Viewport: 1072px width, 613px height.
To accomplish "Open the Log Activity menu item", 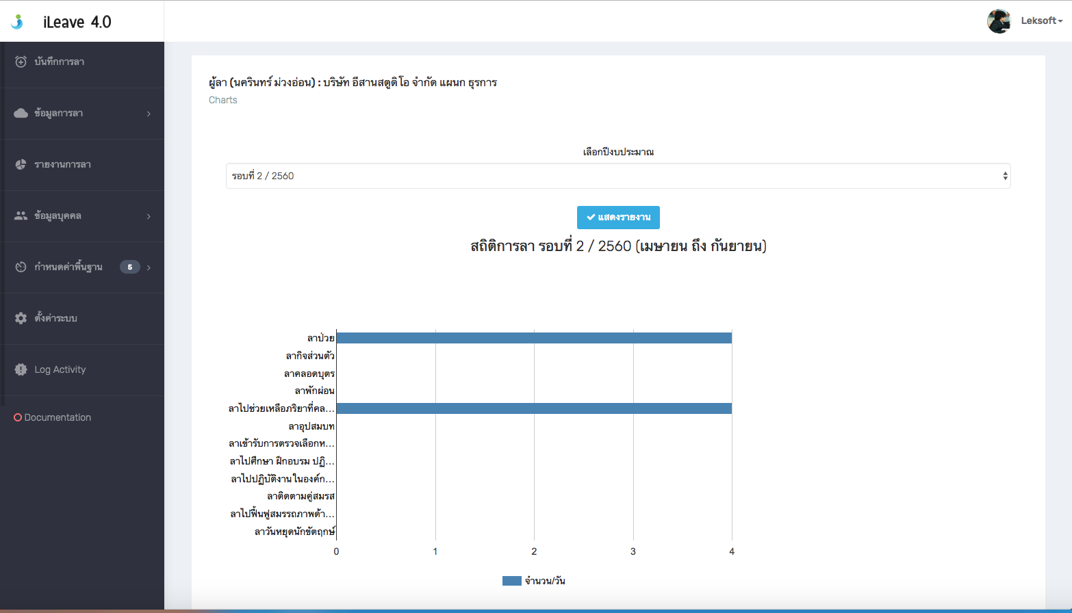I will pyautogui.click(x=60, y=369).
